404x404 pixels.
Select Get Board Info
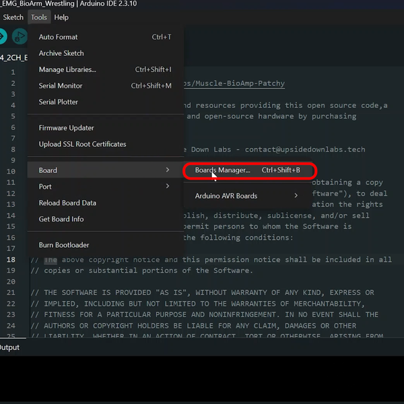pos(106,220)
